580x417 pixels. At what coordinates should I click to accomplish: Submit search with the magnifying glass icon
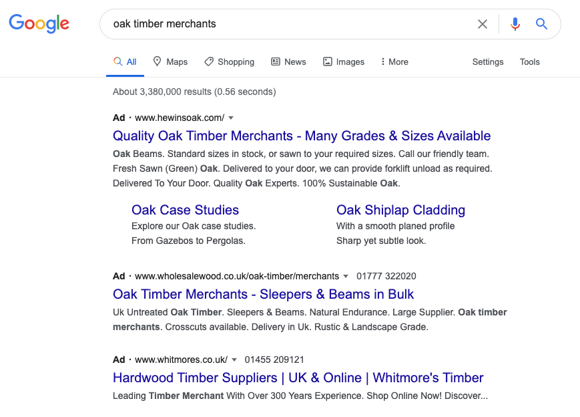(x=541, y=24)
